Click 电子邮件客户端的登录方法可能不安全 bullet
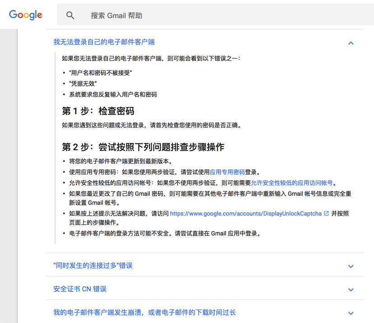Screen dimensions: 374x323 (x=165, y=233)
